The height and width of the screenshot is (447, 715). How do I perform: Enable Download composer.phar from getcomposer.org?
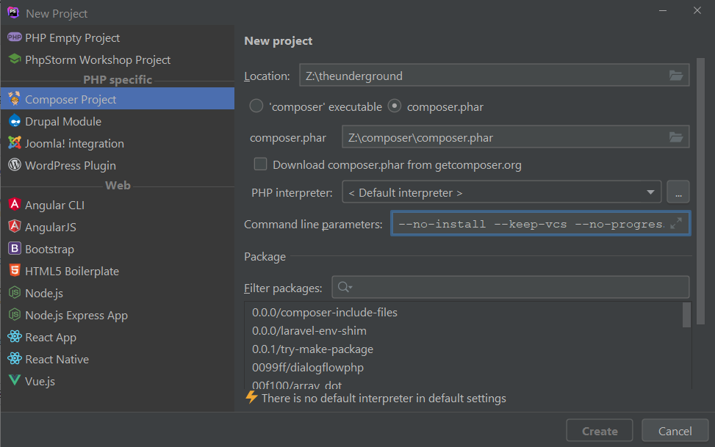(x=260, y=164)
